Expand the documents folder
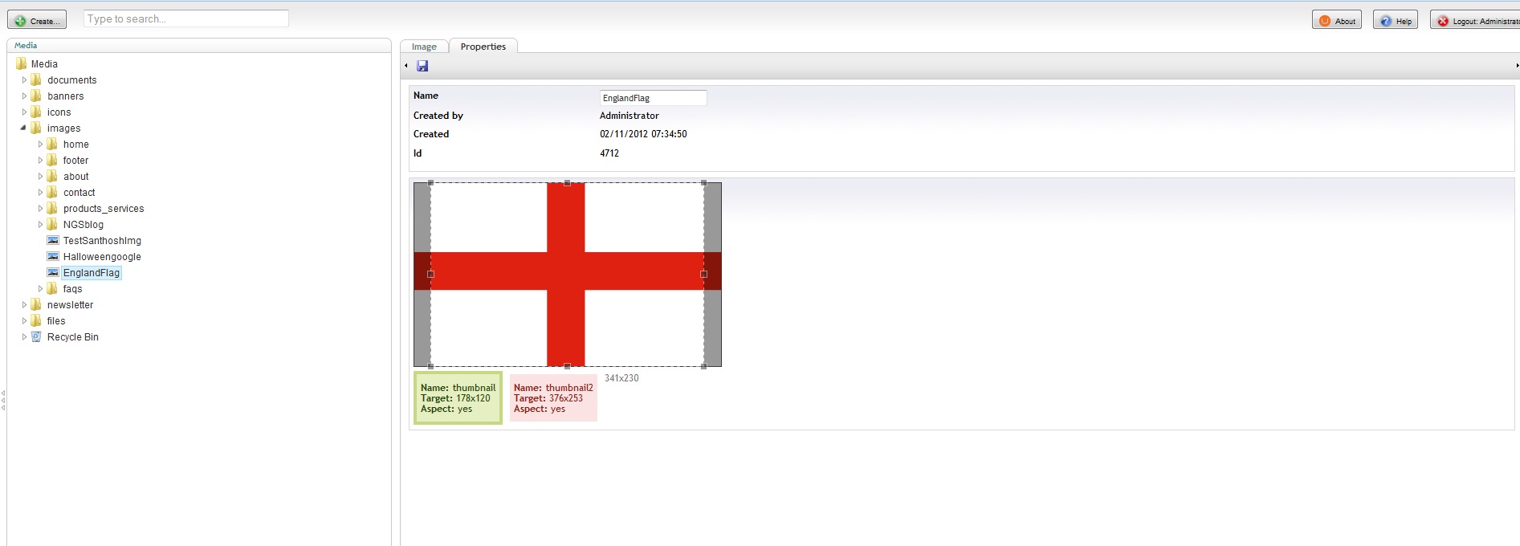 (x=24, y=80)
